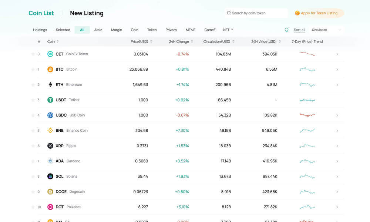This screenshot has height=222, width=370.
Task: Click Bitcoin price 23,066.89
Action: pyautogui.click(x=139, y=69)
